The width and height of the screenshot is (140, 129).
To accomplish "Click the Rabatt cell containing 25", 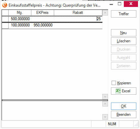I will pos(78,19).
